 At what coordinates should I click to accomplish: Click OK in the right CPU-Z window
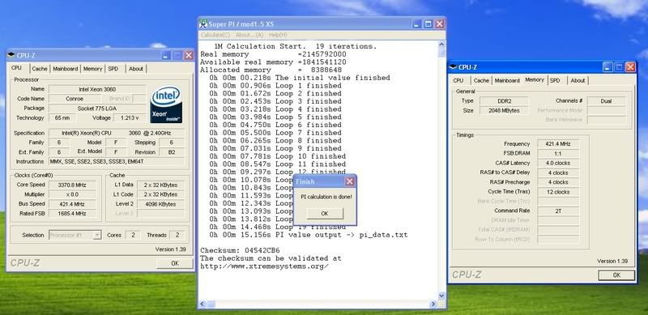coord(616,275)
